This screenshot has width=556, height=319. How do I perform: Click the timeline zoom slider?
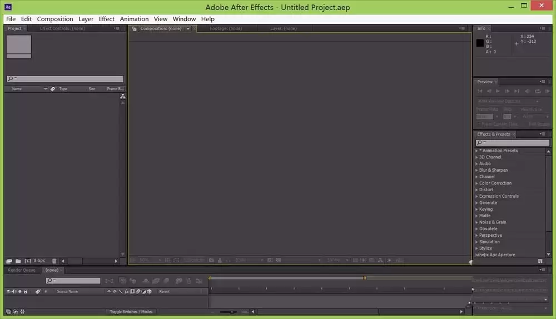tap(229, 312)
